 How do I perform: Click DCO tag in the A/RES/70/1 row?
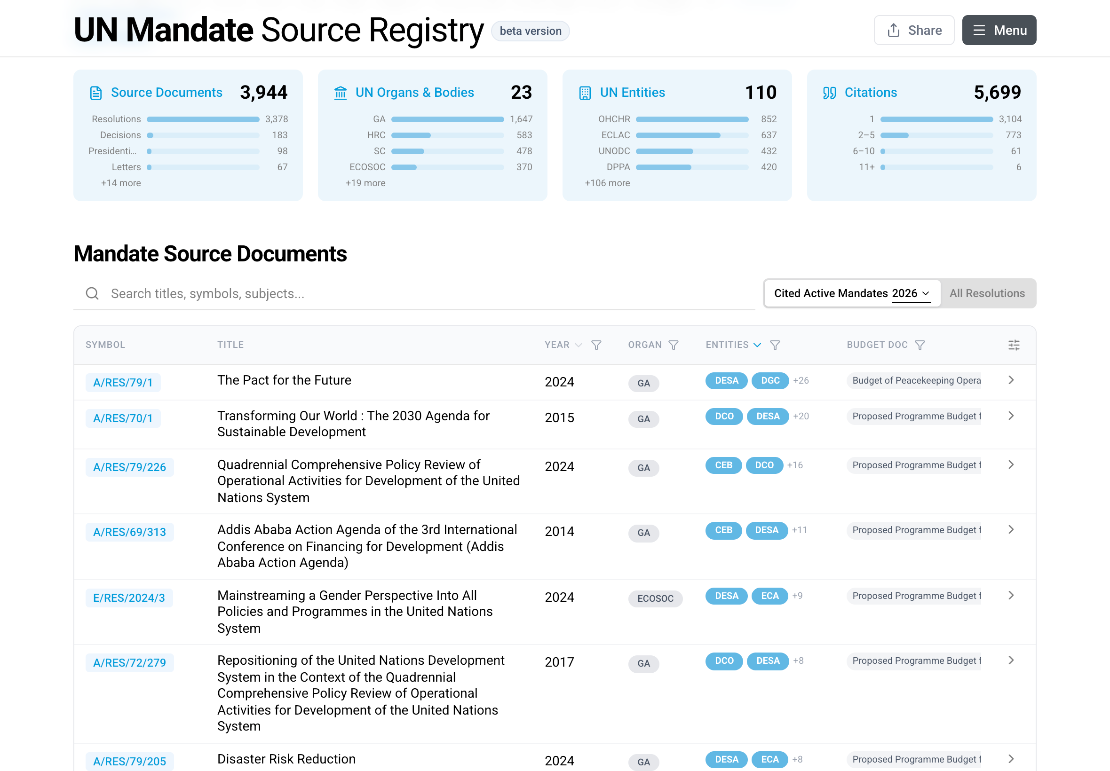(724, 417)
